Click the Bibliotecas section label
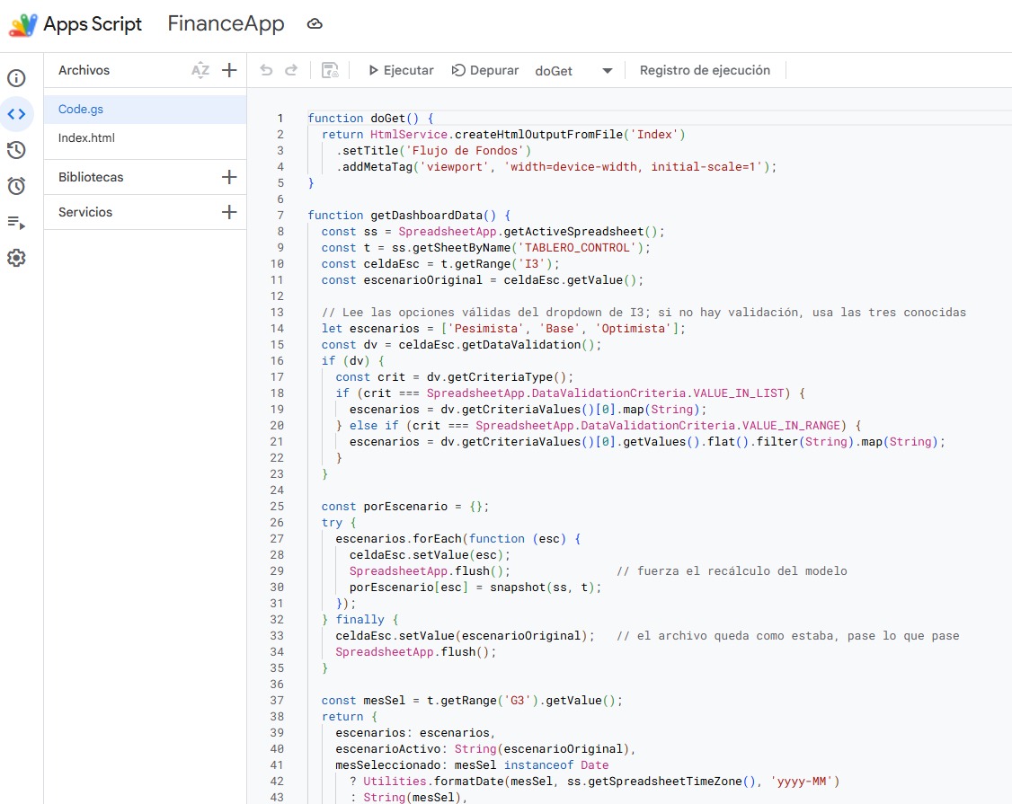The image size is (1012, 804). (x=91, y=177)
